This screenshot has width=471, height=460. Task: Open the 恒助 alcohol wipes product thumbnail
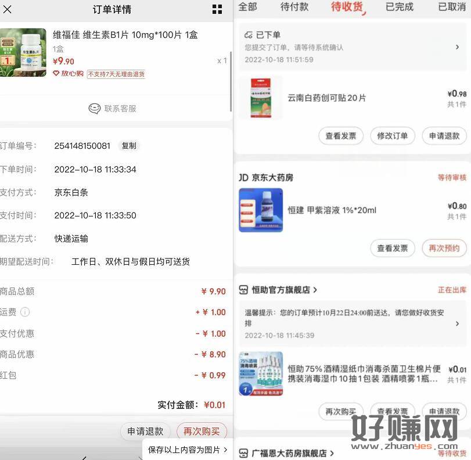[x=261, y=374]
